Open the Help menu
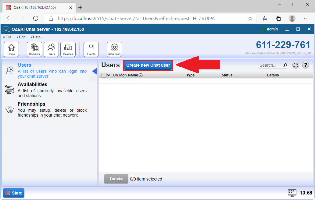The image size is (315, 200). pos(37,37)
